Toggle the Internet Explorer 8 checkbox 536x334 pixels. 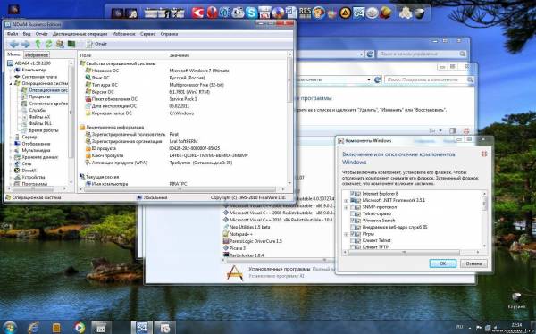click(x=353, y=194)
